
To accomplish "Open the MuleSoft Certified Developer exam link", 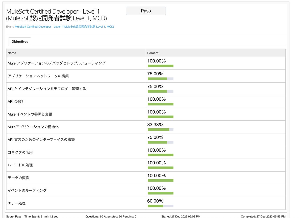I will [64, 26].
